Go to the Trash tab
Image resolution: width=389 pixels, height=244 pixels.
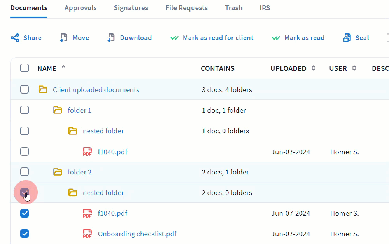[233, 8]
